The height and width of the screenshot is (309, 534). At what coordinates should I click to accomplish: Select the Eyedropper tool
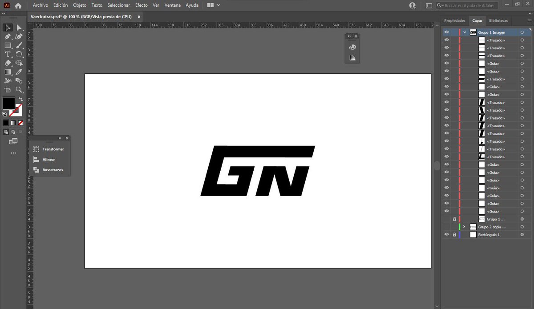pos(19,72)
